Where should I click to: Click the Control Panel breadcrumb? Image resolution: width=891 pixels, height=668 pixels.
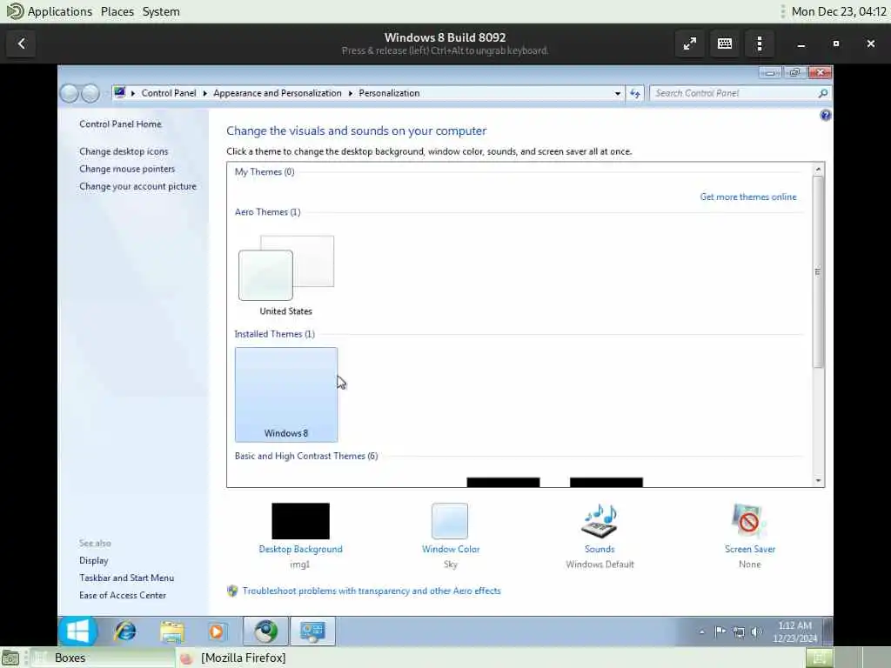(169, 93)
